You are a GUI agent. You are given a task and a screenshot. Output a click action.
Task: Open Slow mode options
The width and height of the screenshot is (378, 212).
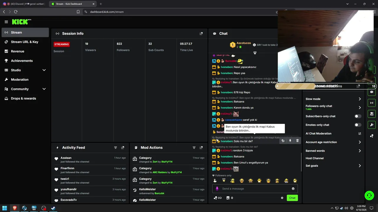(333, 99)
